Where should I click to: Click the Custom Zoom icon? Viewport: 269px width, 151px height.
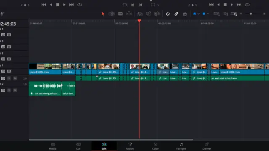[234, 14]
